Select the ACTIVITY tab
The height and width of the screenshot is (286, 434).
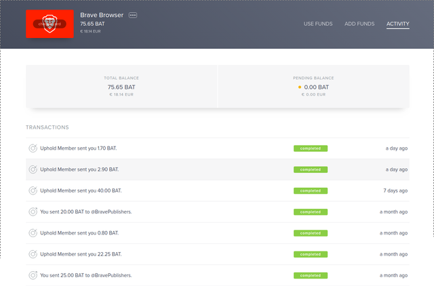pyautogui.click(x=398, y=24)
